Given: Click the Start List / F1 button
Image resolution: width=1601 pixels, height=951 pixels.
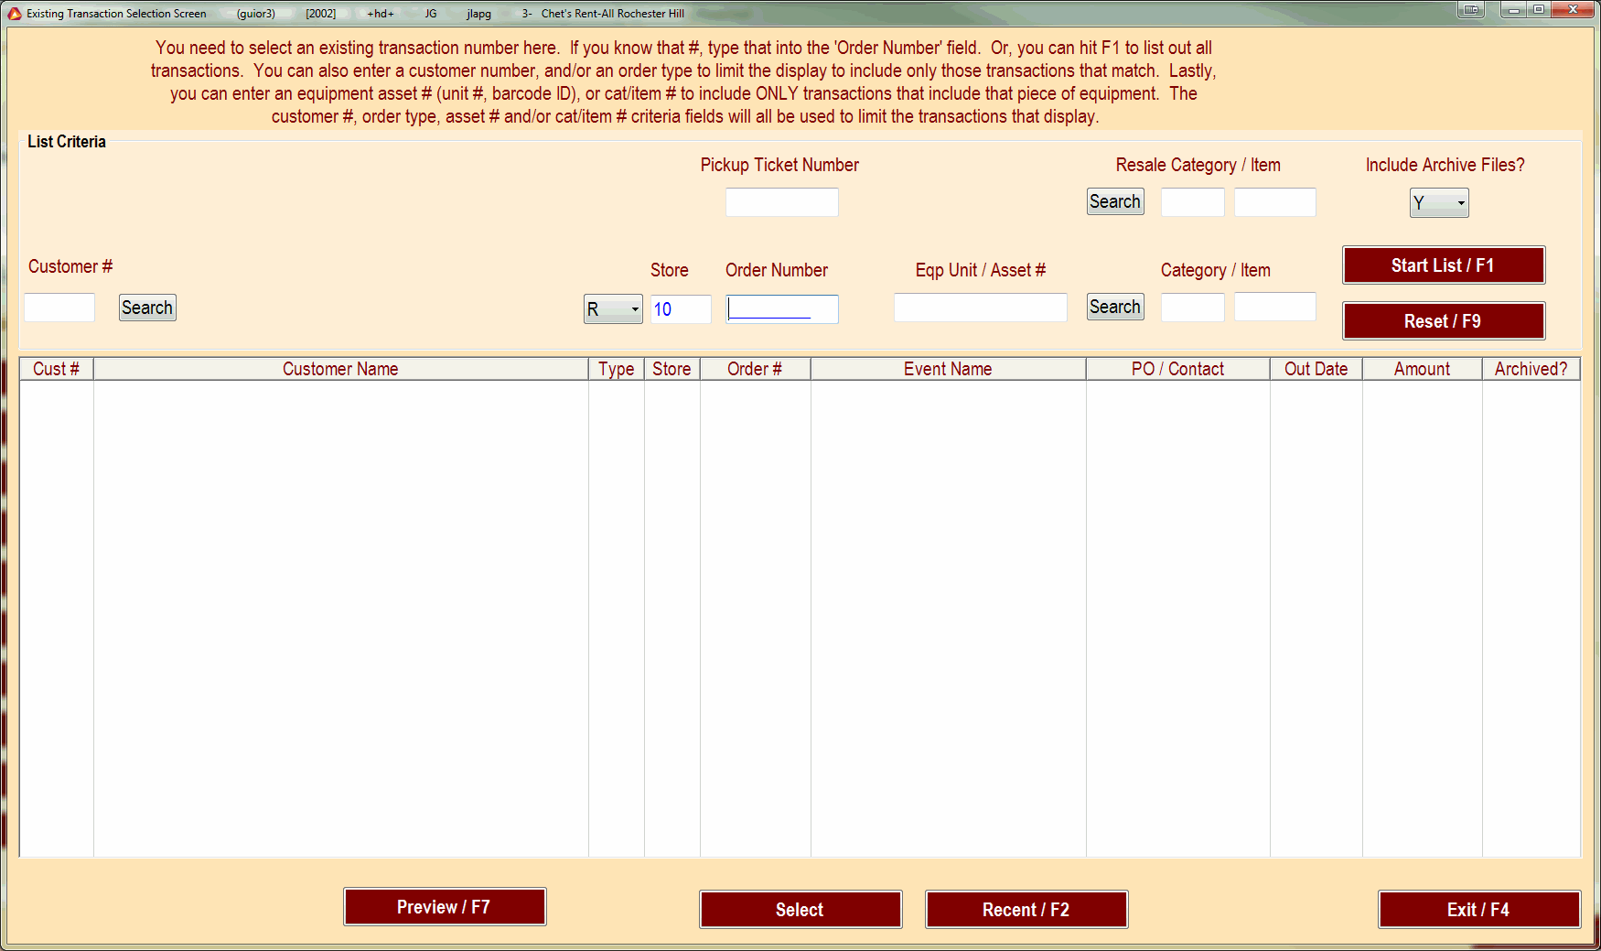Looking at the screenshot, I should click(x=1444, y=265).
